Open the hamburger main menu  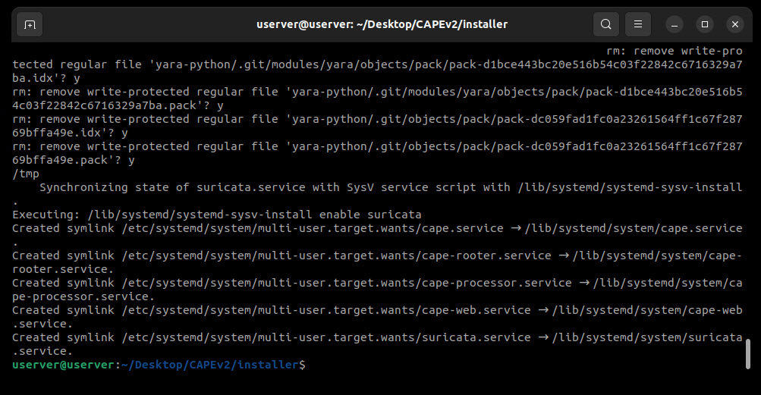tap(638, 24)
